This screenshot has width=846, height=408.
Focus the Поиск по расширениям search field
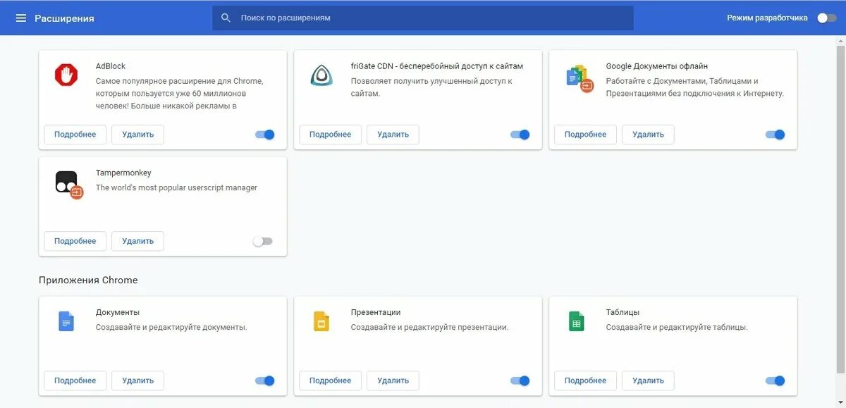(423, 18)
